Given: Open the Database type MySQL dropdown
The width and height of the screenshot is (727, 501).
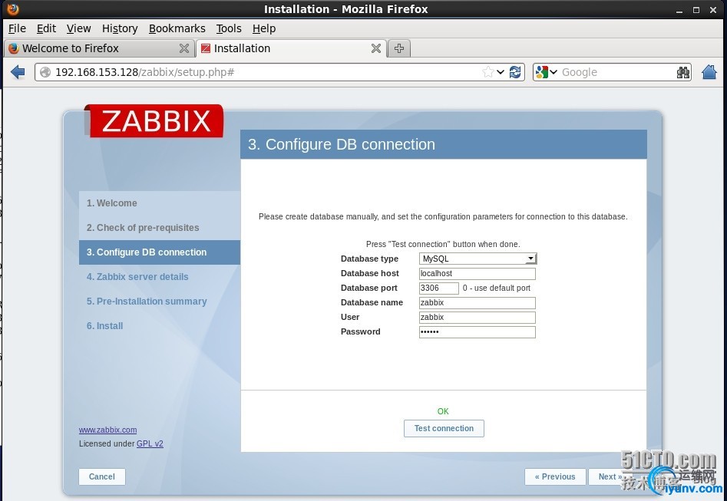Looking at the screenshot, I should click(x=478, y=259).
